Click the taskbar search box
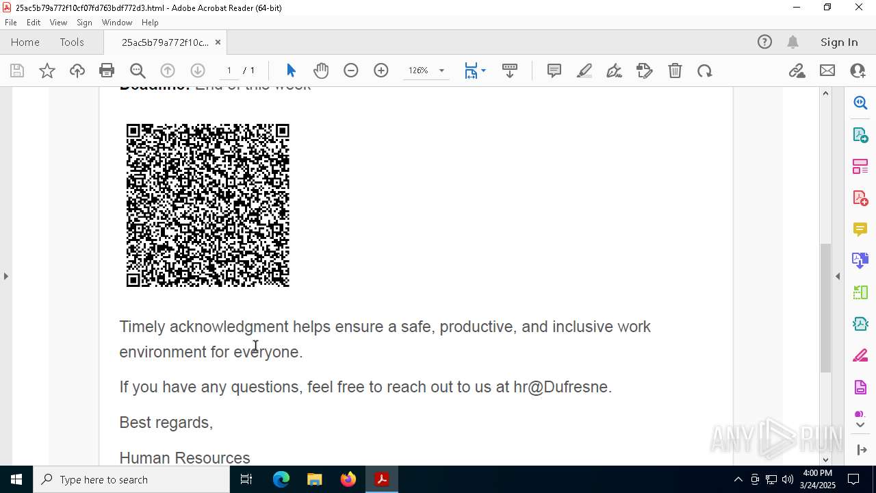876x493 pixels. coord(131,479)
